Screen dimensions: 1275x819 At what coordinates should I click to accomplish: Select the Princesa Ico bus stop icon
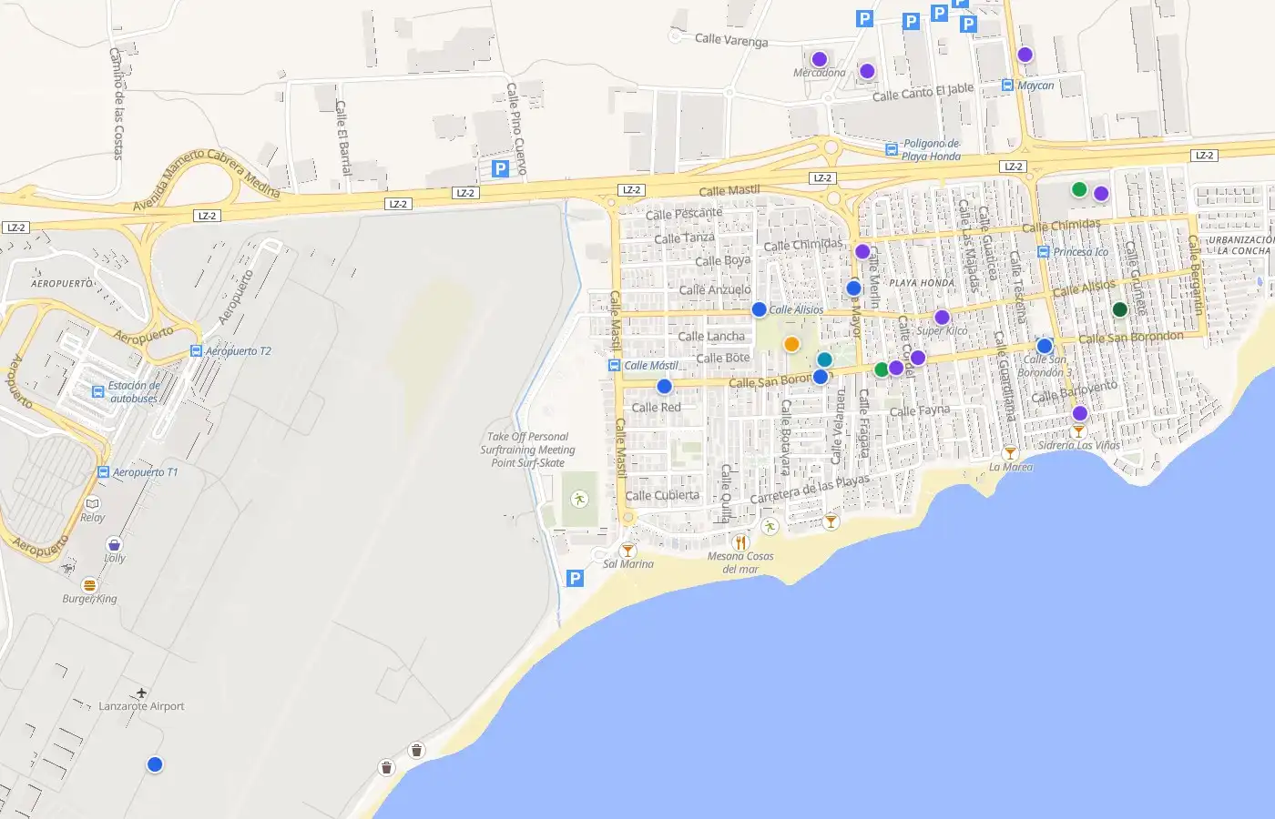(x=1044, y=252)
